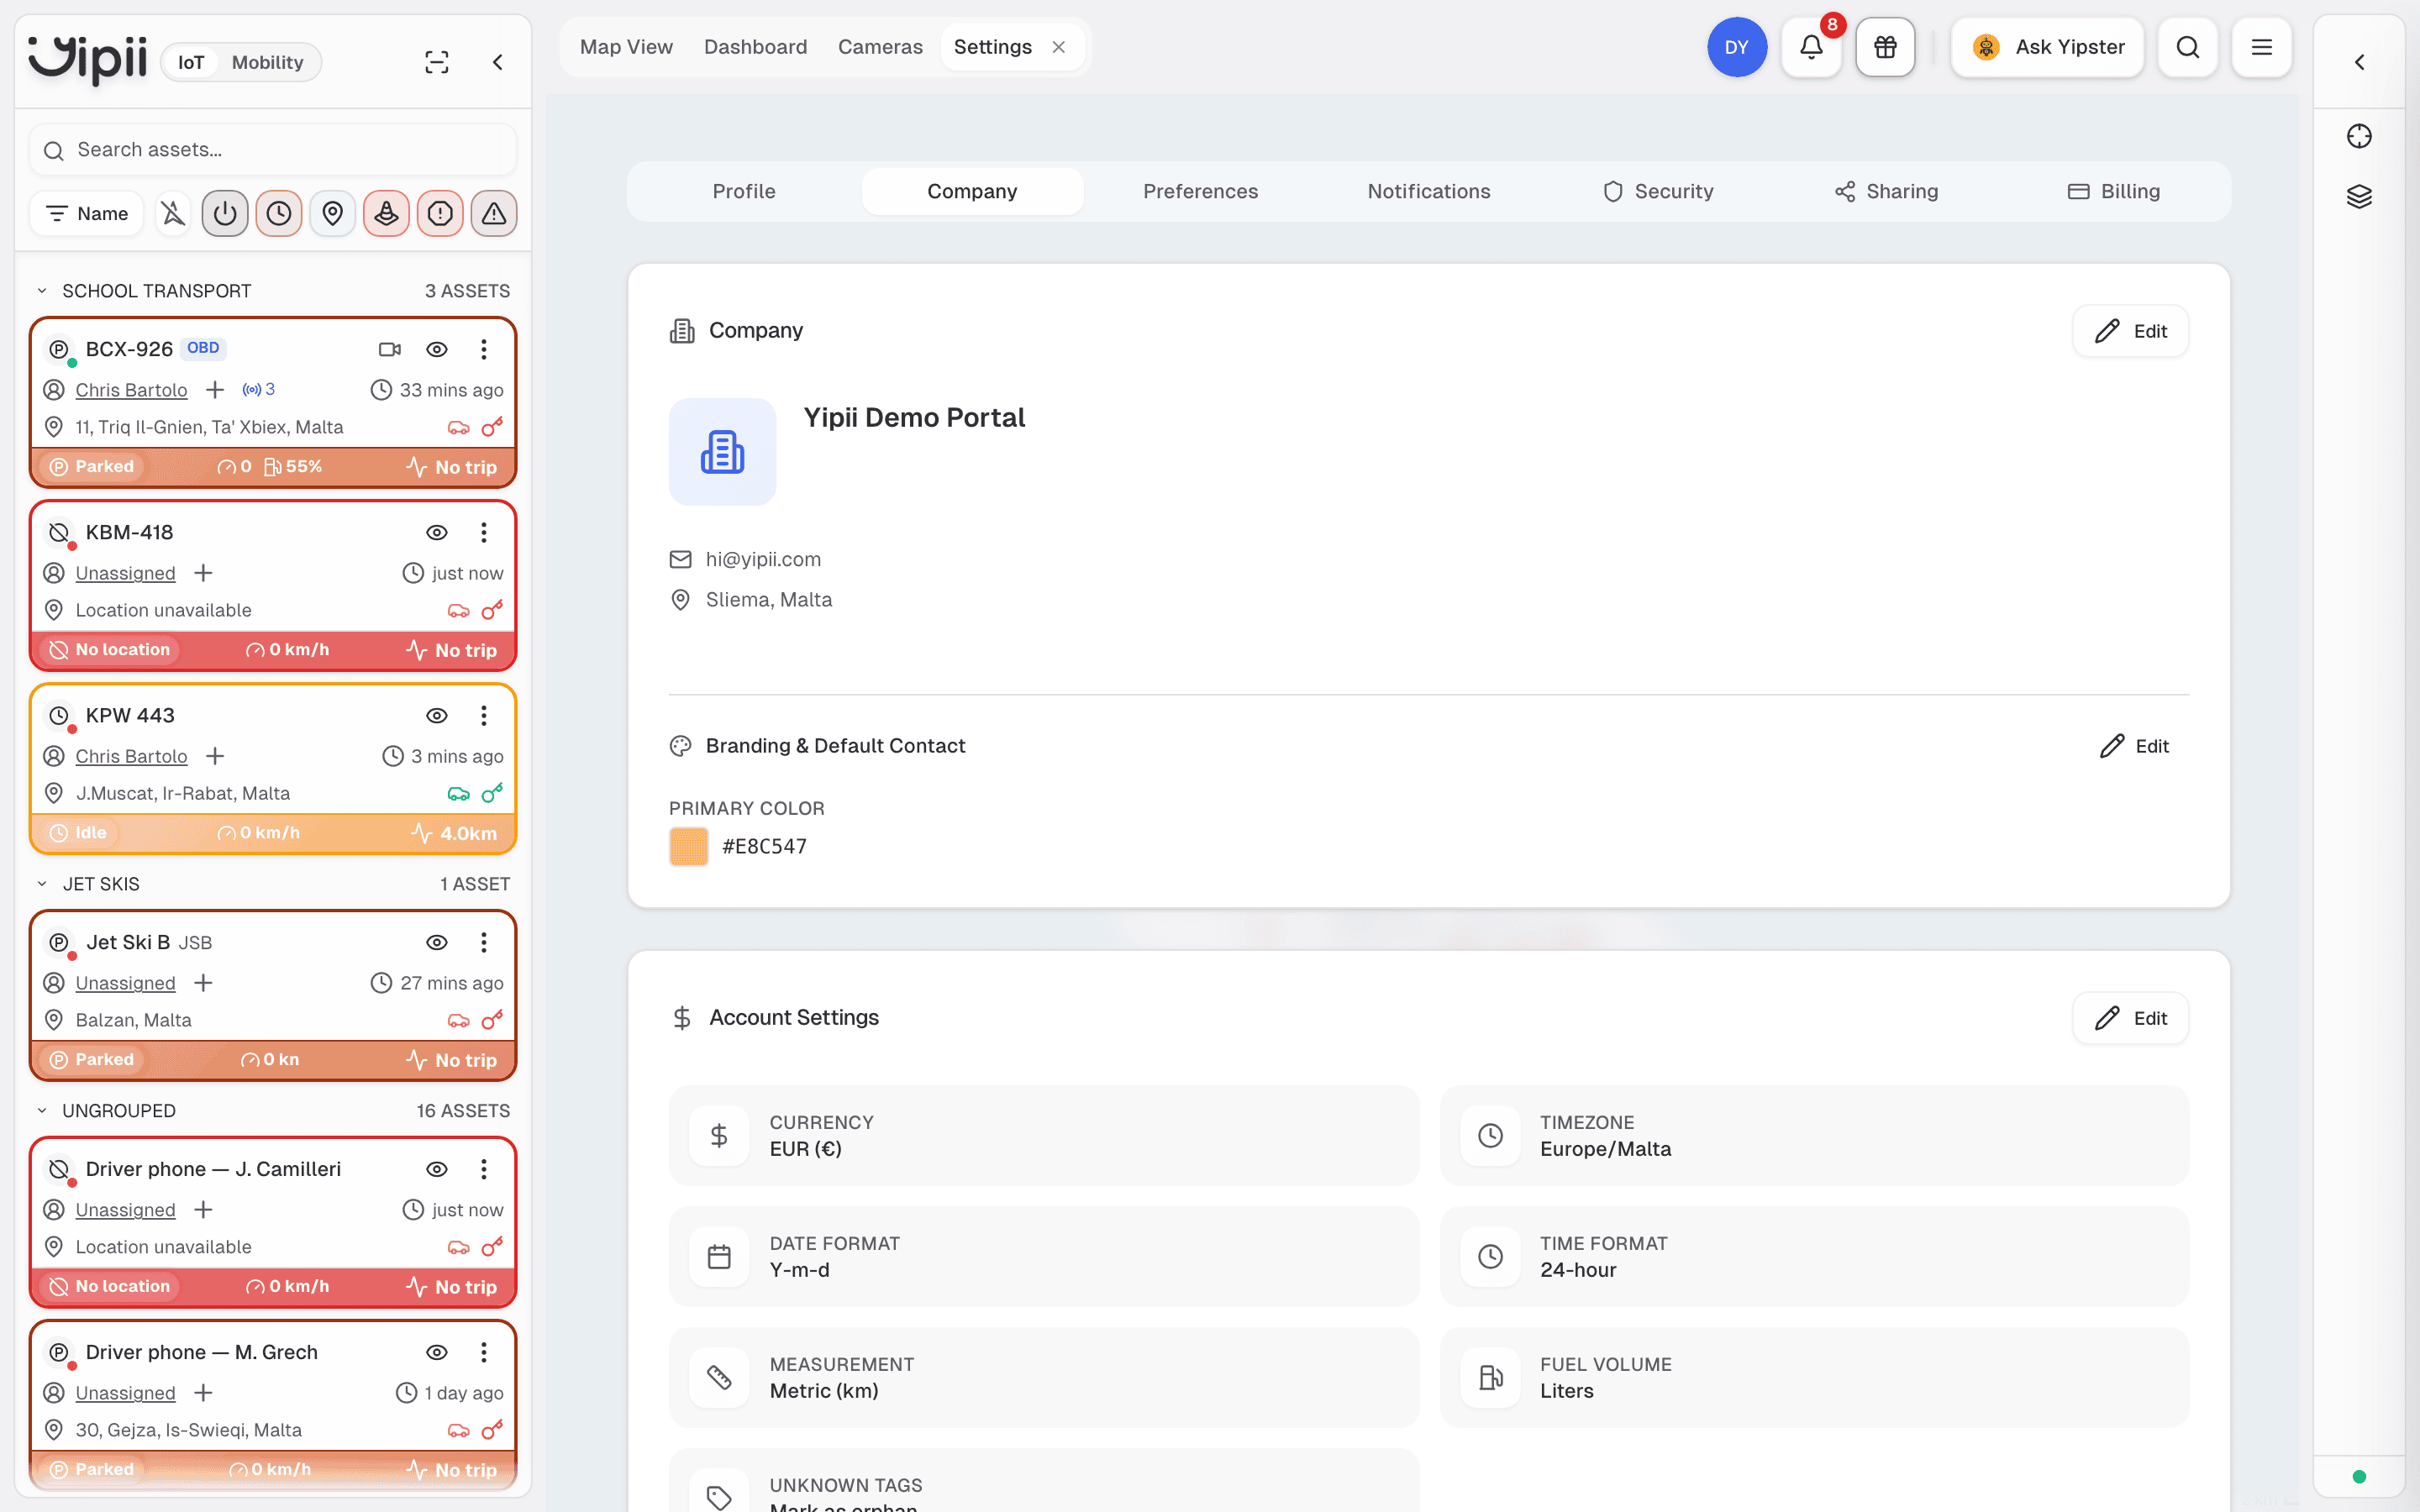Click the primary color swatch #E8C547
This screenshot has width=2420, height=1512.
click(688, 846)
